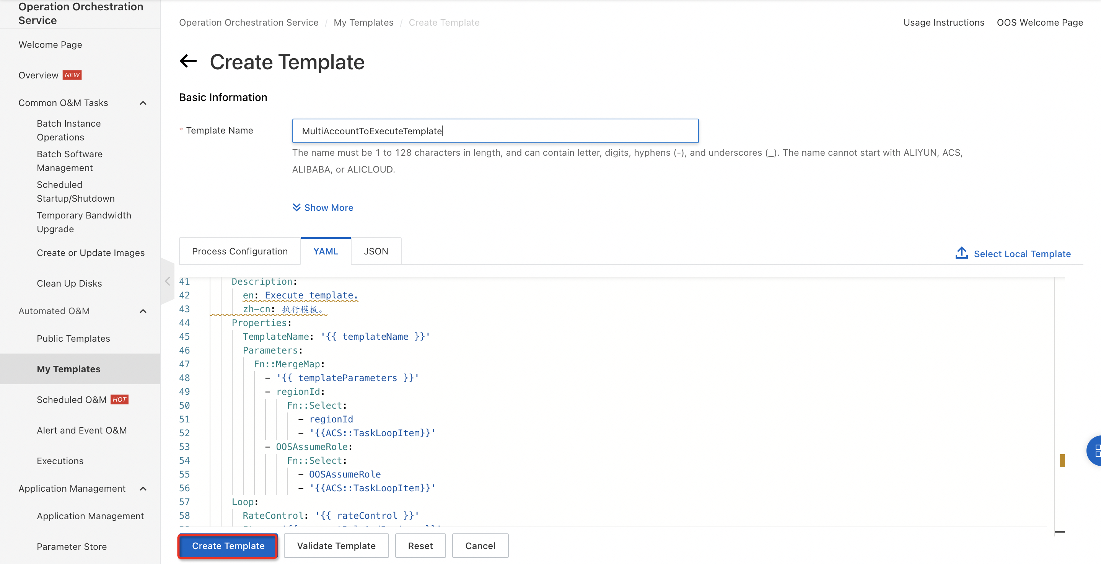The image size is (1101, 564).
Task: Collapse the sidebar with the left chevron handle
Action: coord(167,281)
